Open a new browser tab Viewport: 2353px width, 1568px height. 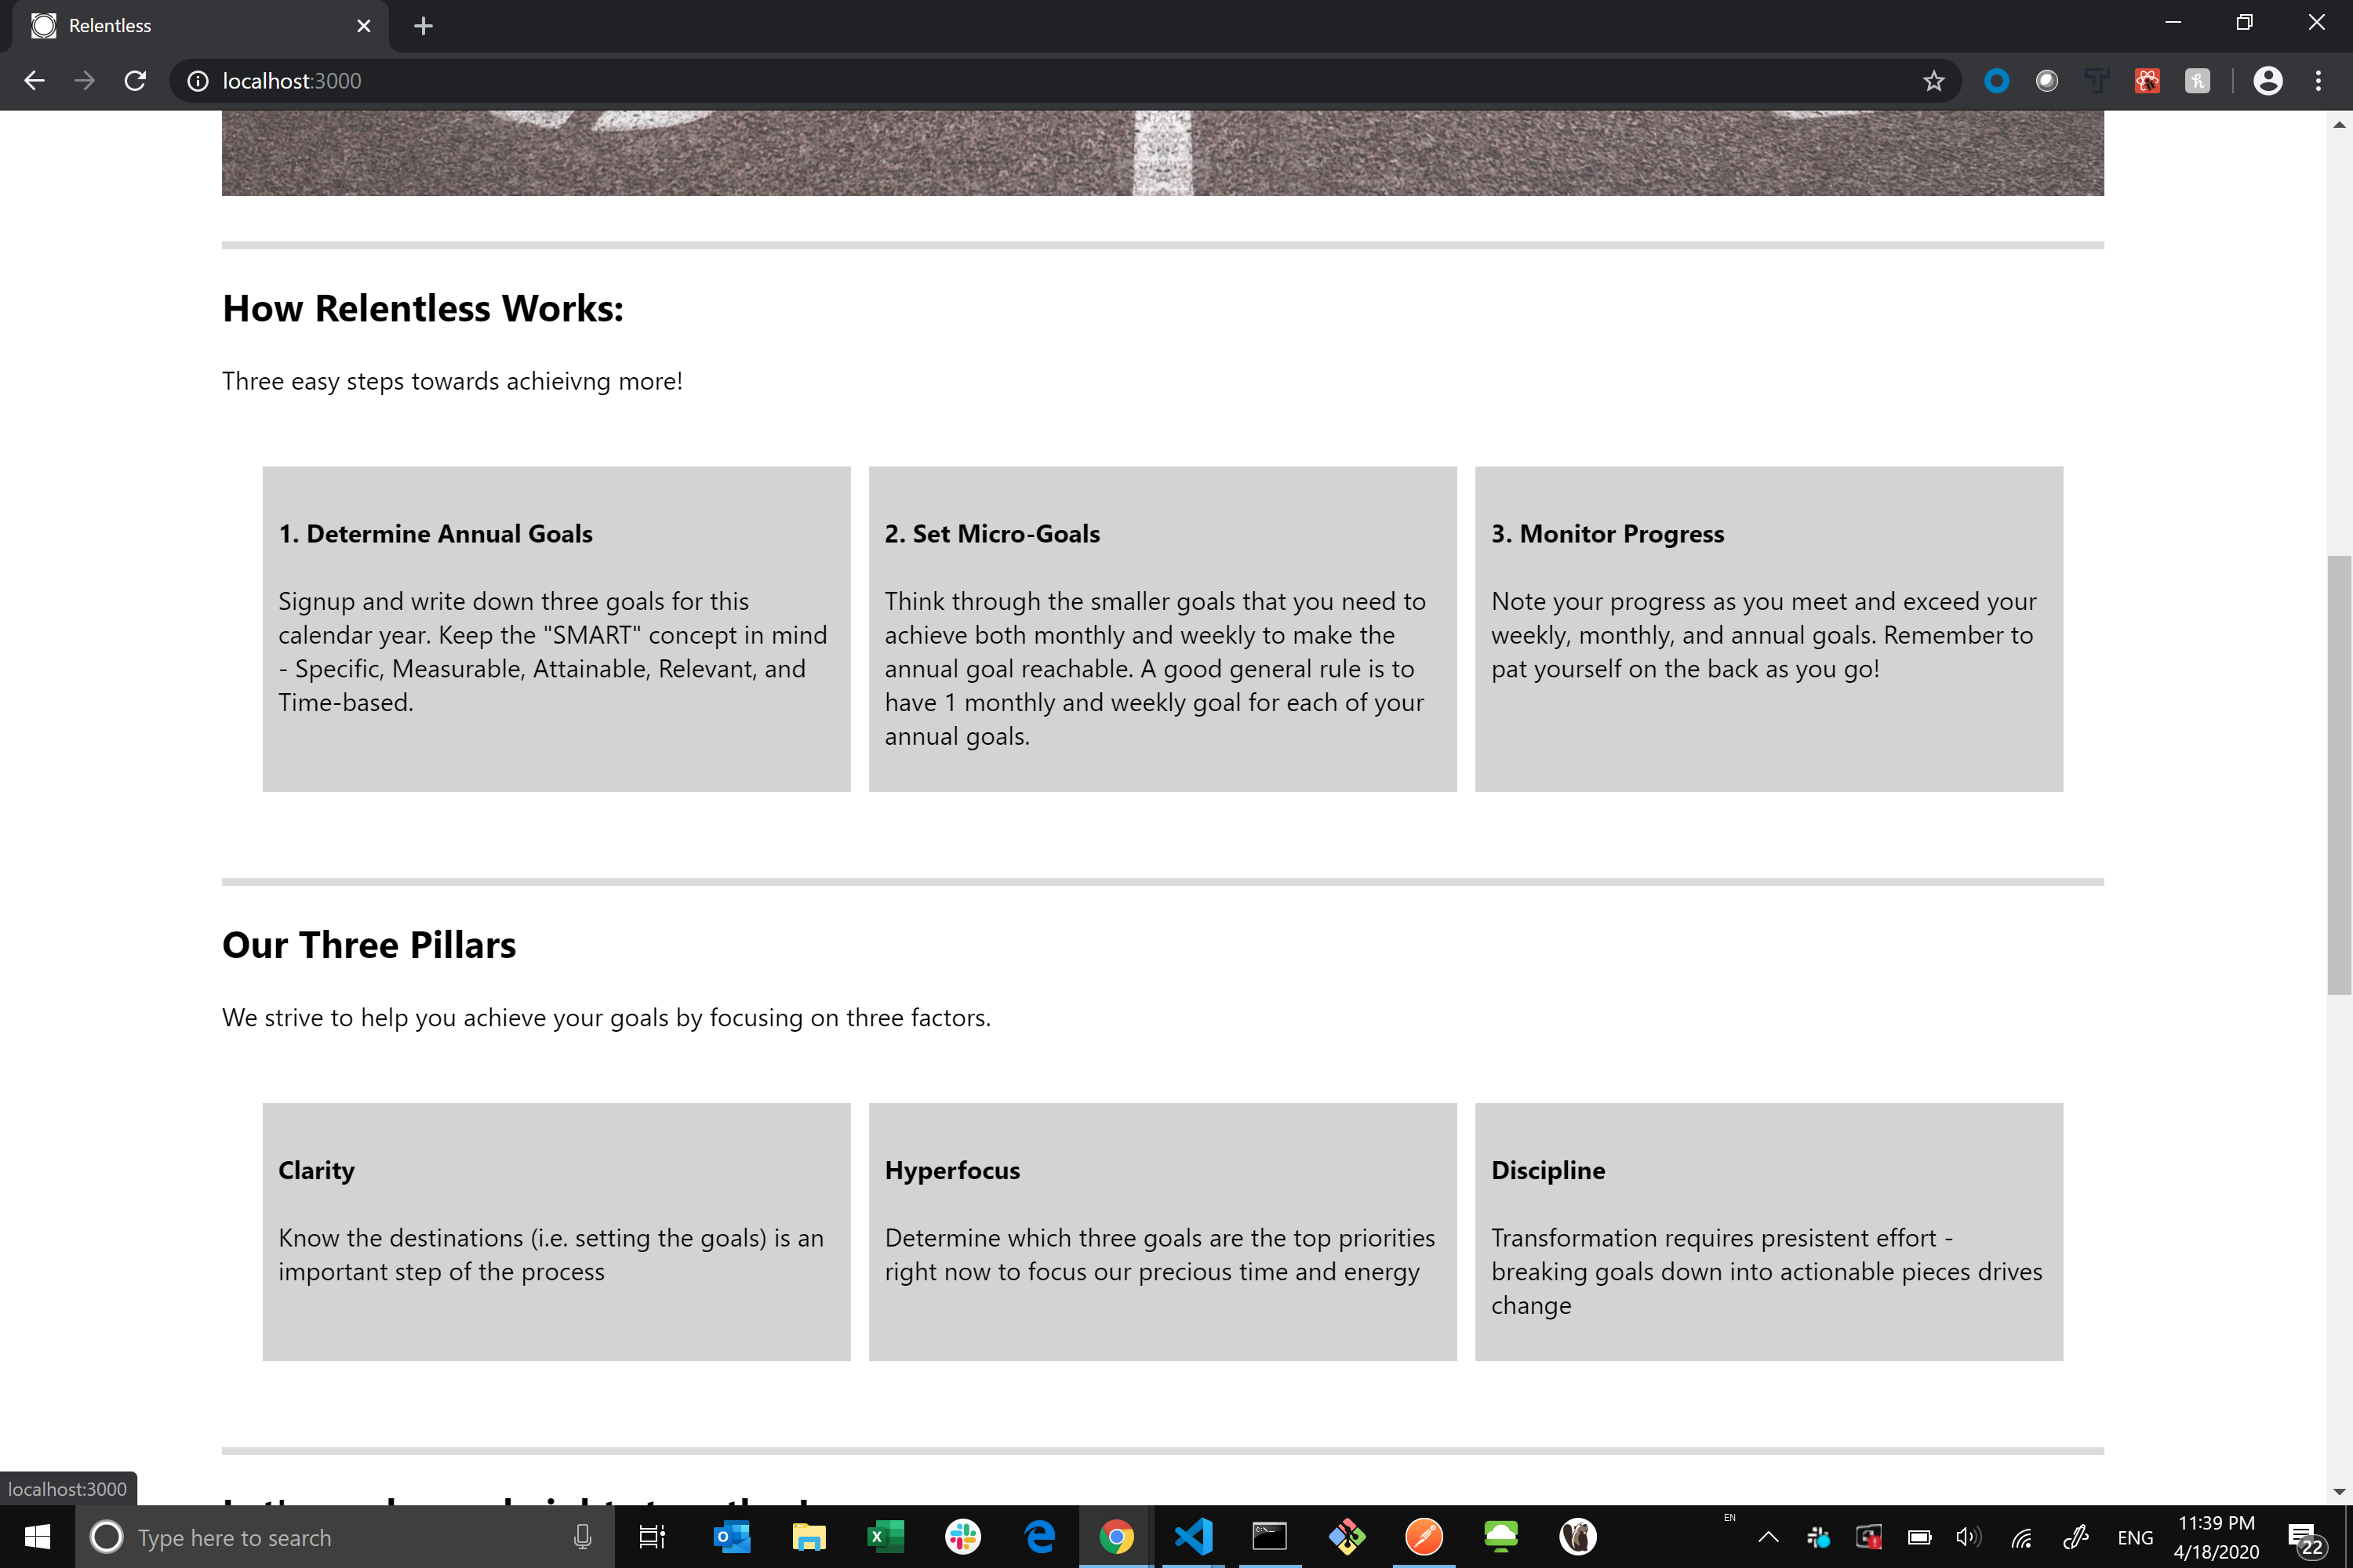click(x=424, y=26)
